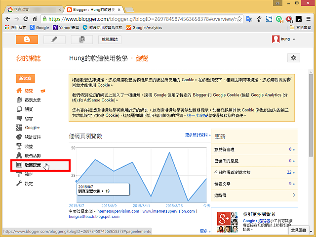This screenshot has width=317, height=239.
Task: Switch to the 花卉欣賞 tab
Action: [33, 9]
